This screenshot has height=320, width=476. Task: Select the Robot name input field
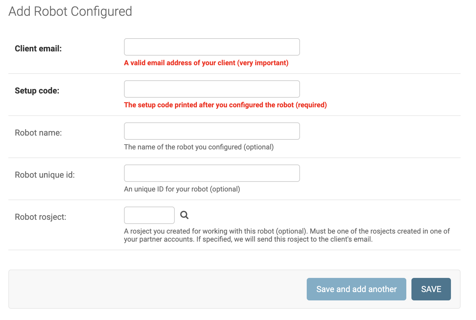pos(212,131)
